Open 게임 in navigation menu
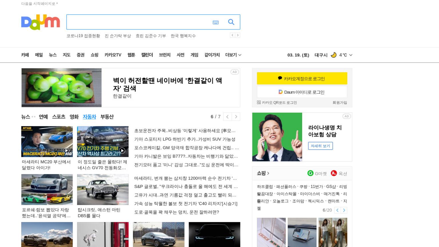The width and height of the screenshot is (439, 247). [x=194, y=55]
